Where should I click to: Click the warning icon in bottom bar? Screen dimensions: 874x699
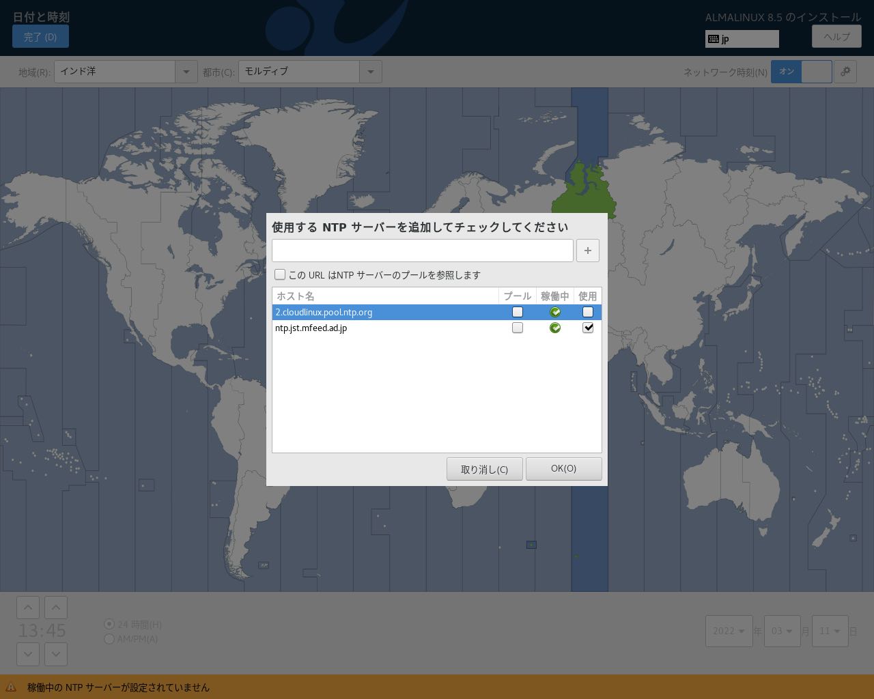click(x=11, y=687)
